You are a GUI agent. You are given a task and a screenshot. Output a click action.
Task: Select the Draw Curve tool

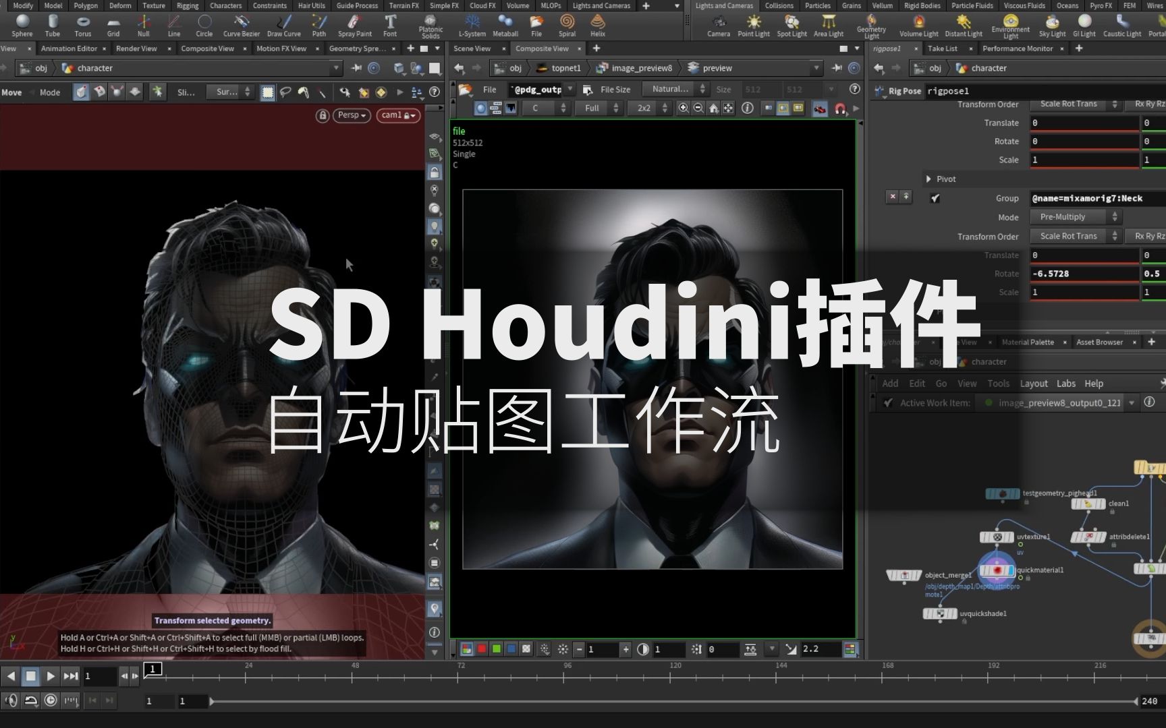point(283,26)
